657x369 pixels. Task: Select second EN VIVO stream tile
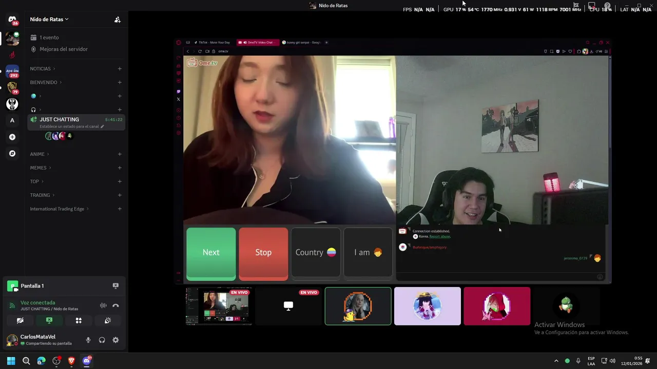coord(288,306)
